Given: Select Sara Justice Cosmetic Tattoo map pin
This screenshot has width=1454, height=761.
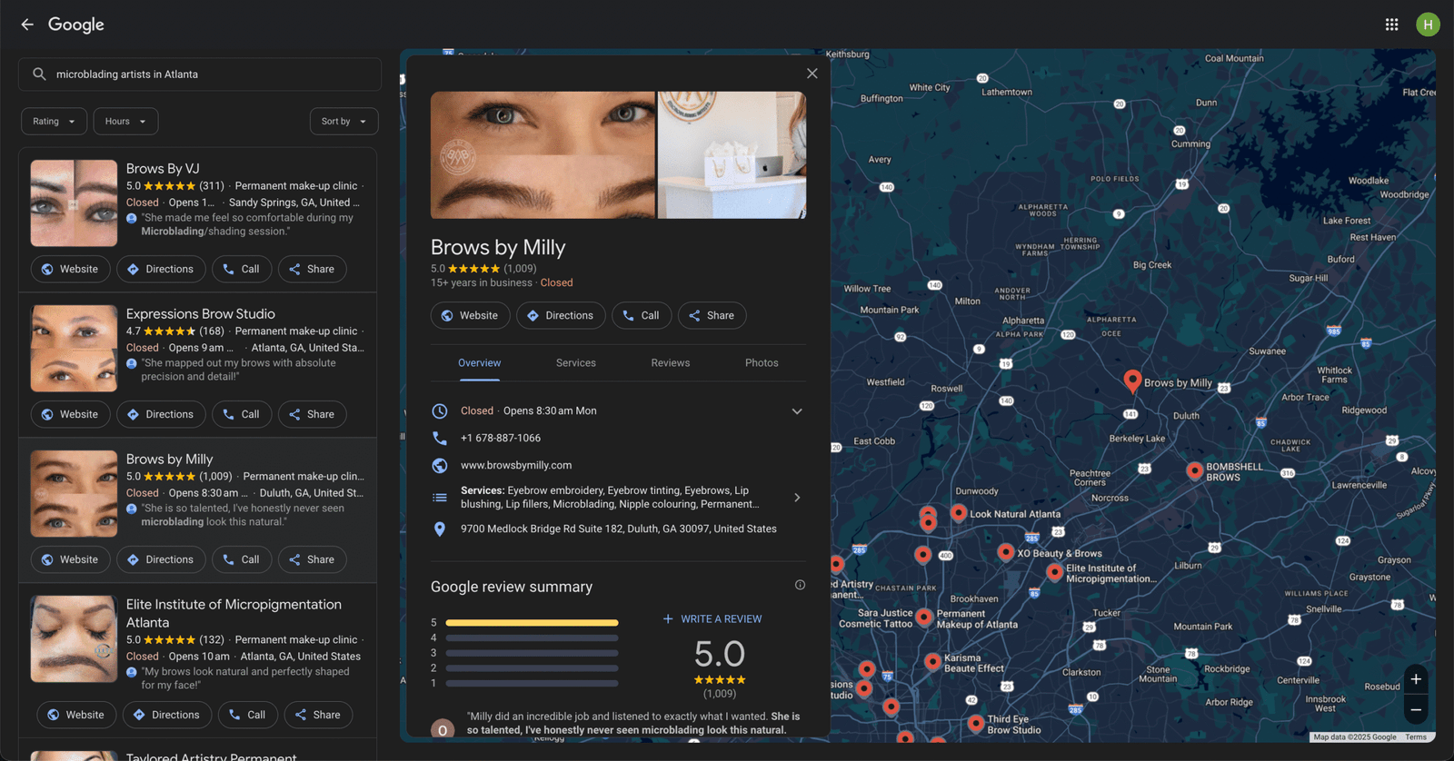Looking at the screenshot, I should click(x=924, y=618).
